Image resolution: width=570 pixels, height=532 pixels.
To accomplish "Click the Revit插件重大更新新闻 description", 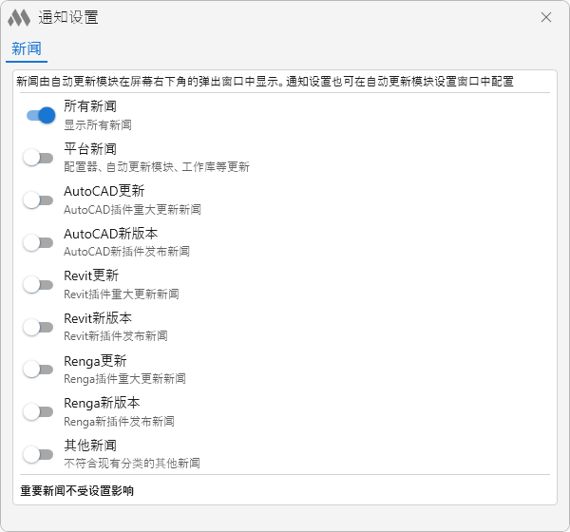I will pos(122,294).
